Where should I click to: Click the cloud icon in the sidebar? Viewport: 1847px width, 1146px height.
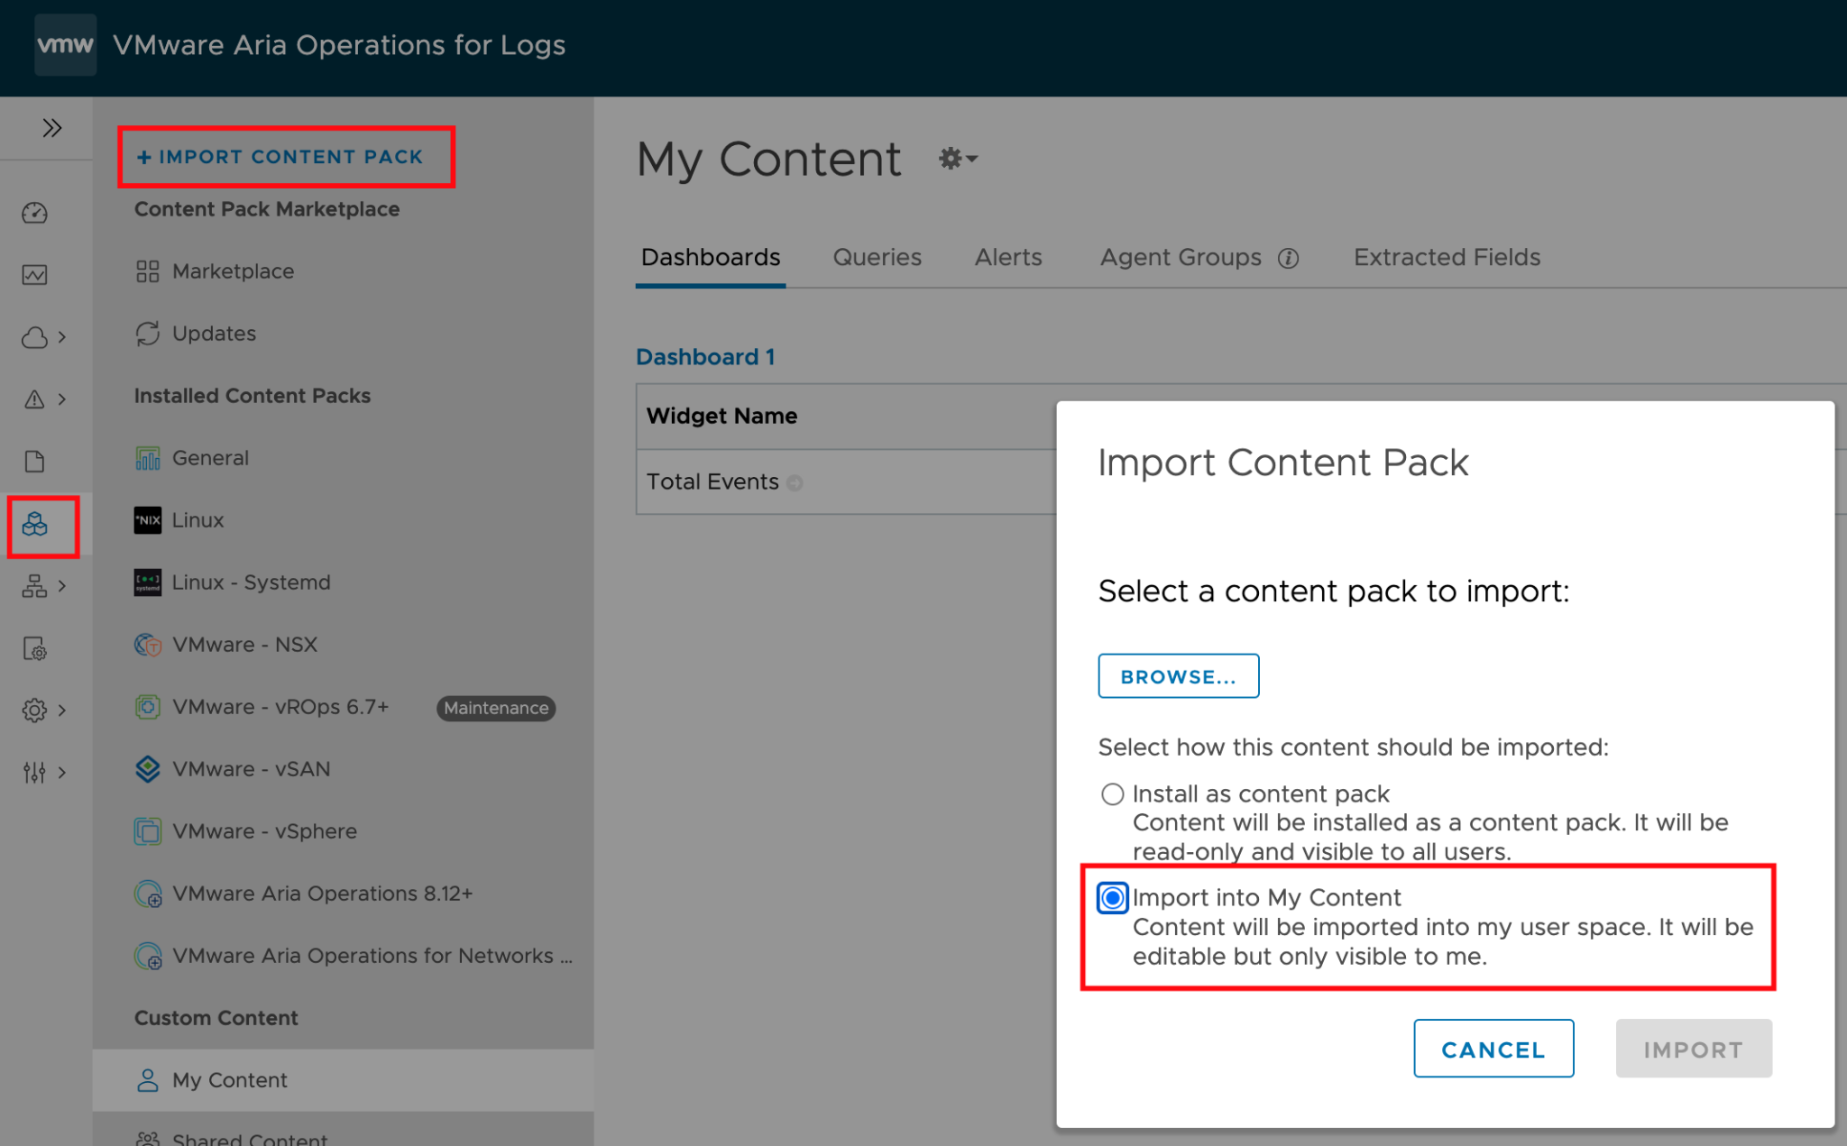click(34, 336)
